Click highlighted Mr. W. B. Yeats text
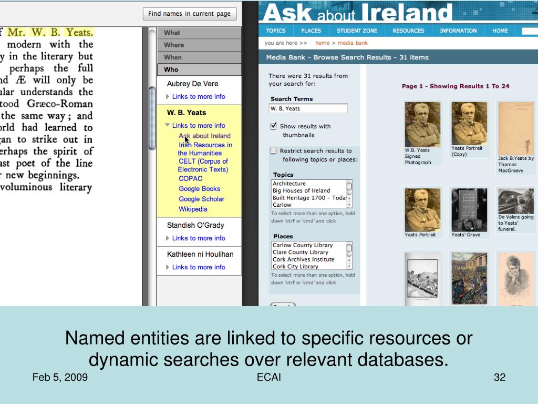 click(50, 32)
